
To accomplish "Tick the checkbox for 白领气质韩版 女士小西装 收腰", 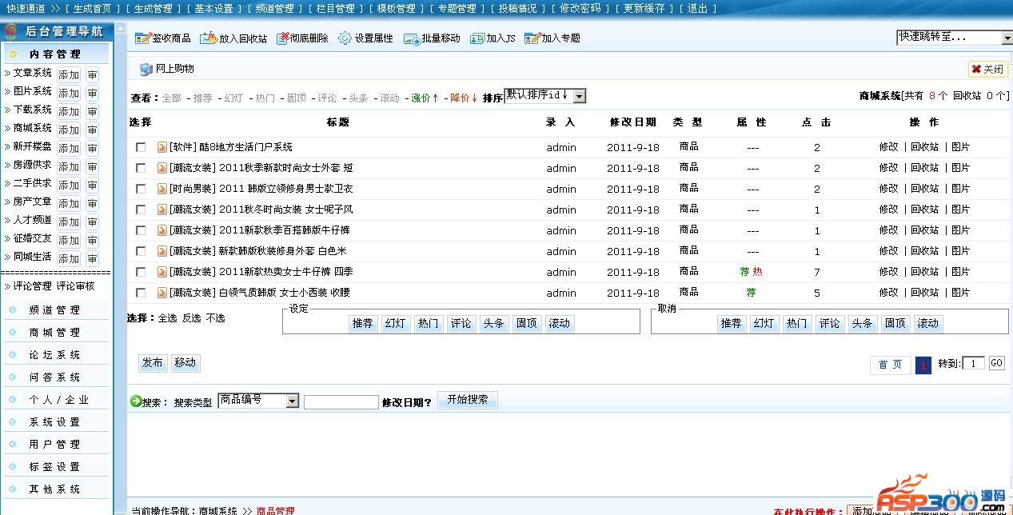I will pyautogui.click(x=141, y=293).
